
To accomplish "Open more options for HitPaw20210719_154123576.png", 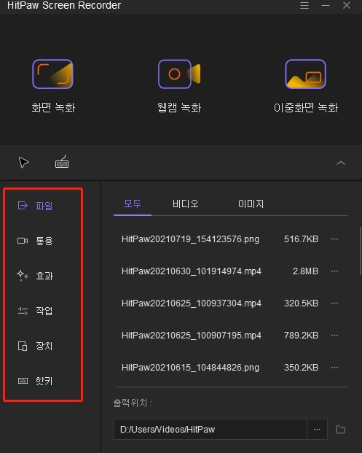I will coord(334,239).
